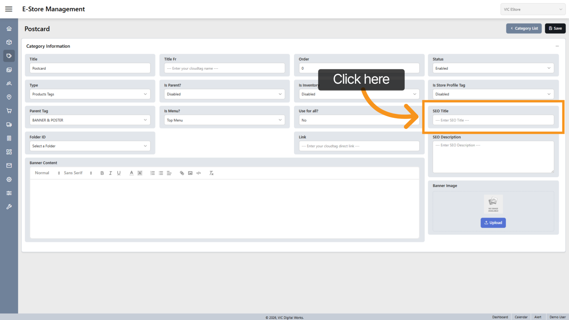
Task: Go back to Category List
Action: (524, 28)
